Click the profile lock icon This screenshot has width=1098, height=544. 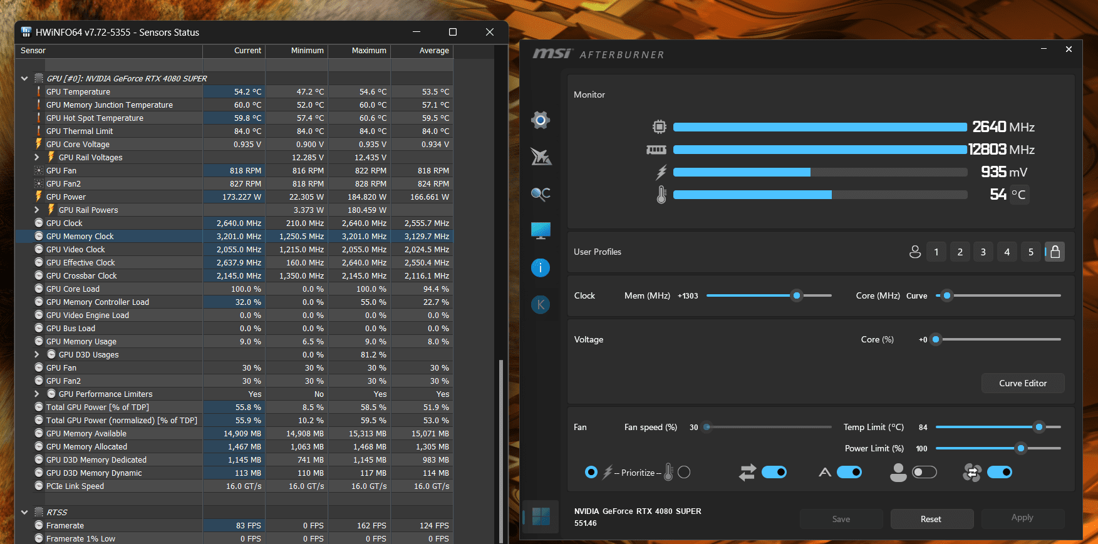point(1055,252)
